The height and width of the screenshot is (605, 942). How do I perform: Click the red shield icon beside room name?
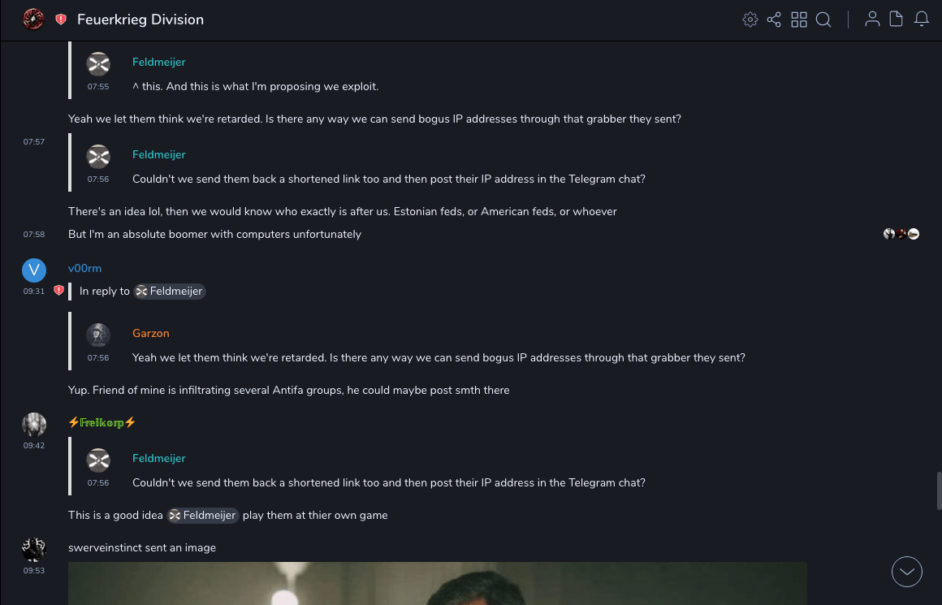[61, 19]
